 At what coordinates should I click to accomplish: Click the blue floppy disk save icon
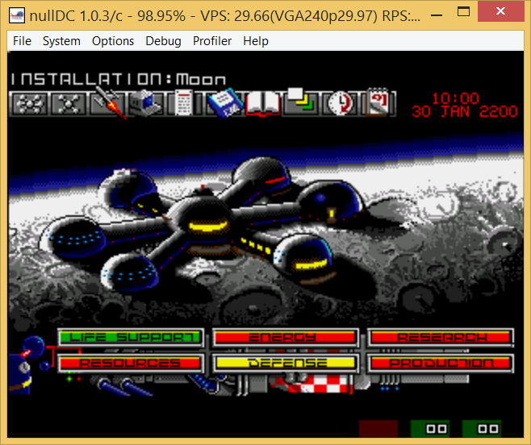pos(224,103)
